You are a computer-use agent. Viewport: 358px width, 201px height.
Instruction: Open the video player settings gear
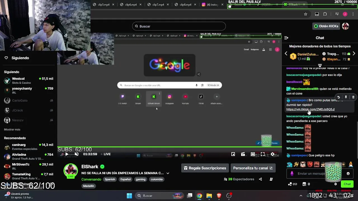coord(272,154)
